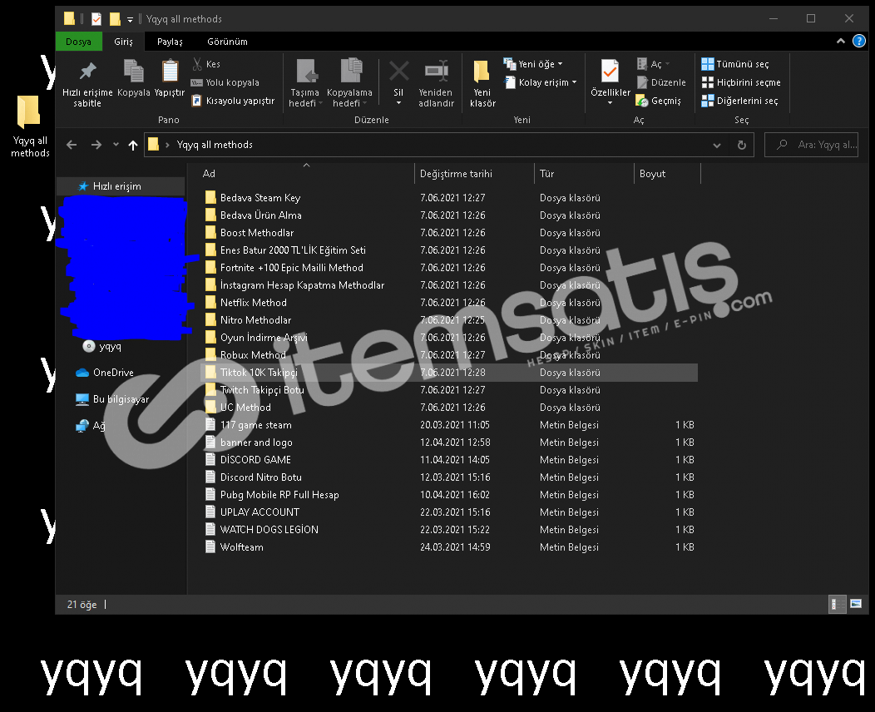
Task: Go back in folder history
Action: [72, 145]
